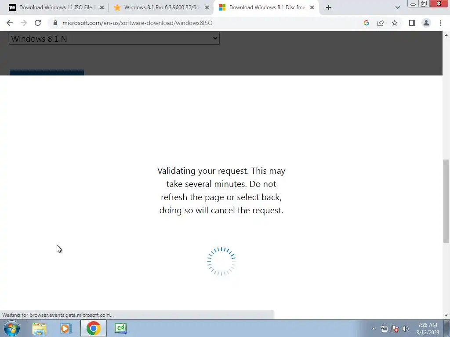Open the C# application in the taskbar
The image size is (450, 337).
pyautogui.click(x=120, y=328)
